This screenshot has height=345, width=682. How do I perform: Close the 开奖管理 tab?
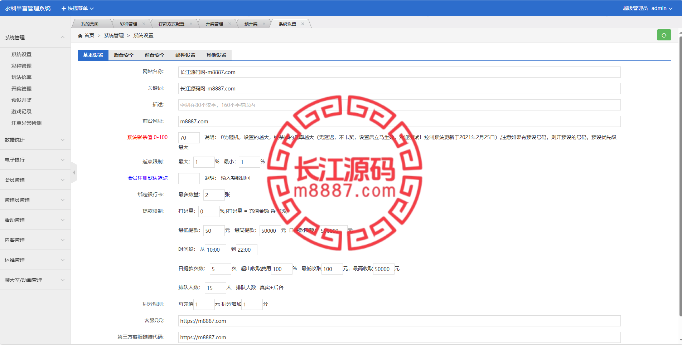coord(230,24)
